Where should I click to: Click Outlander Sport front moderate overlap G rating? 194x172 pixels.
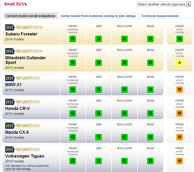73,63
